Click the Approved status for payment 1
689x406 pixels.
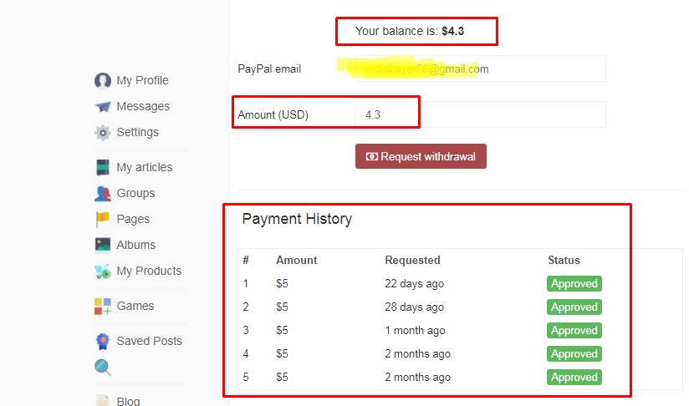tap(574, 283)
